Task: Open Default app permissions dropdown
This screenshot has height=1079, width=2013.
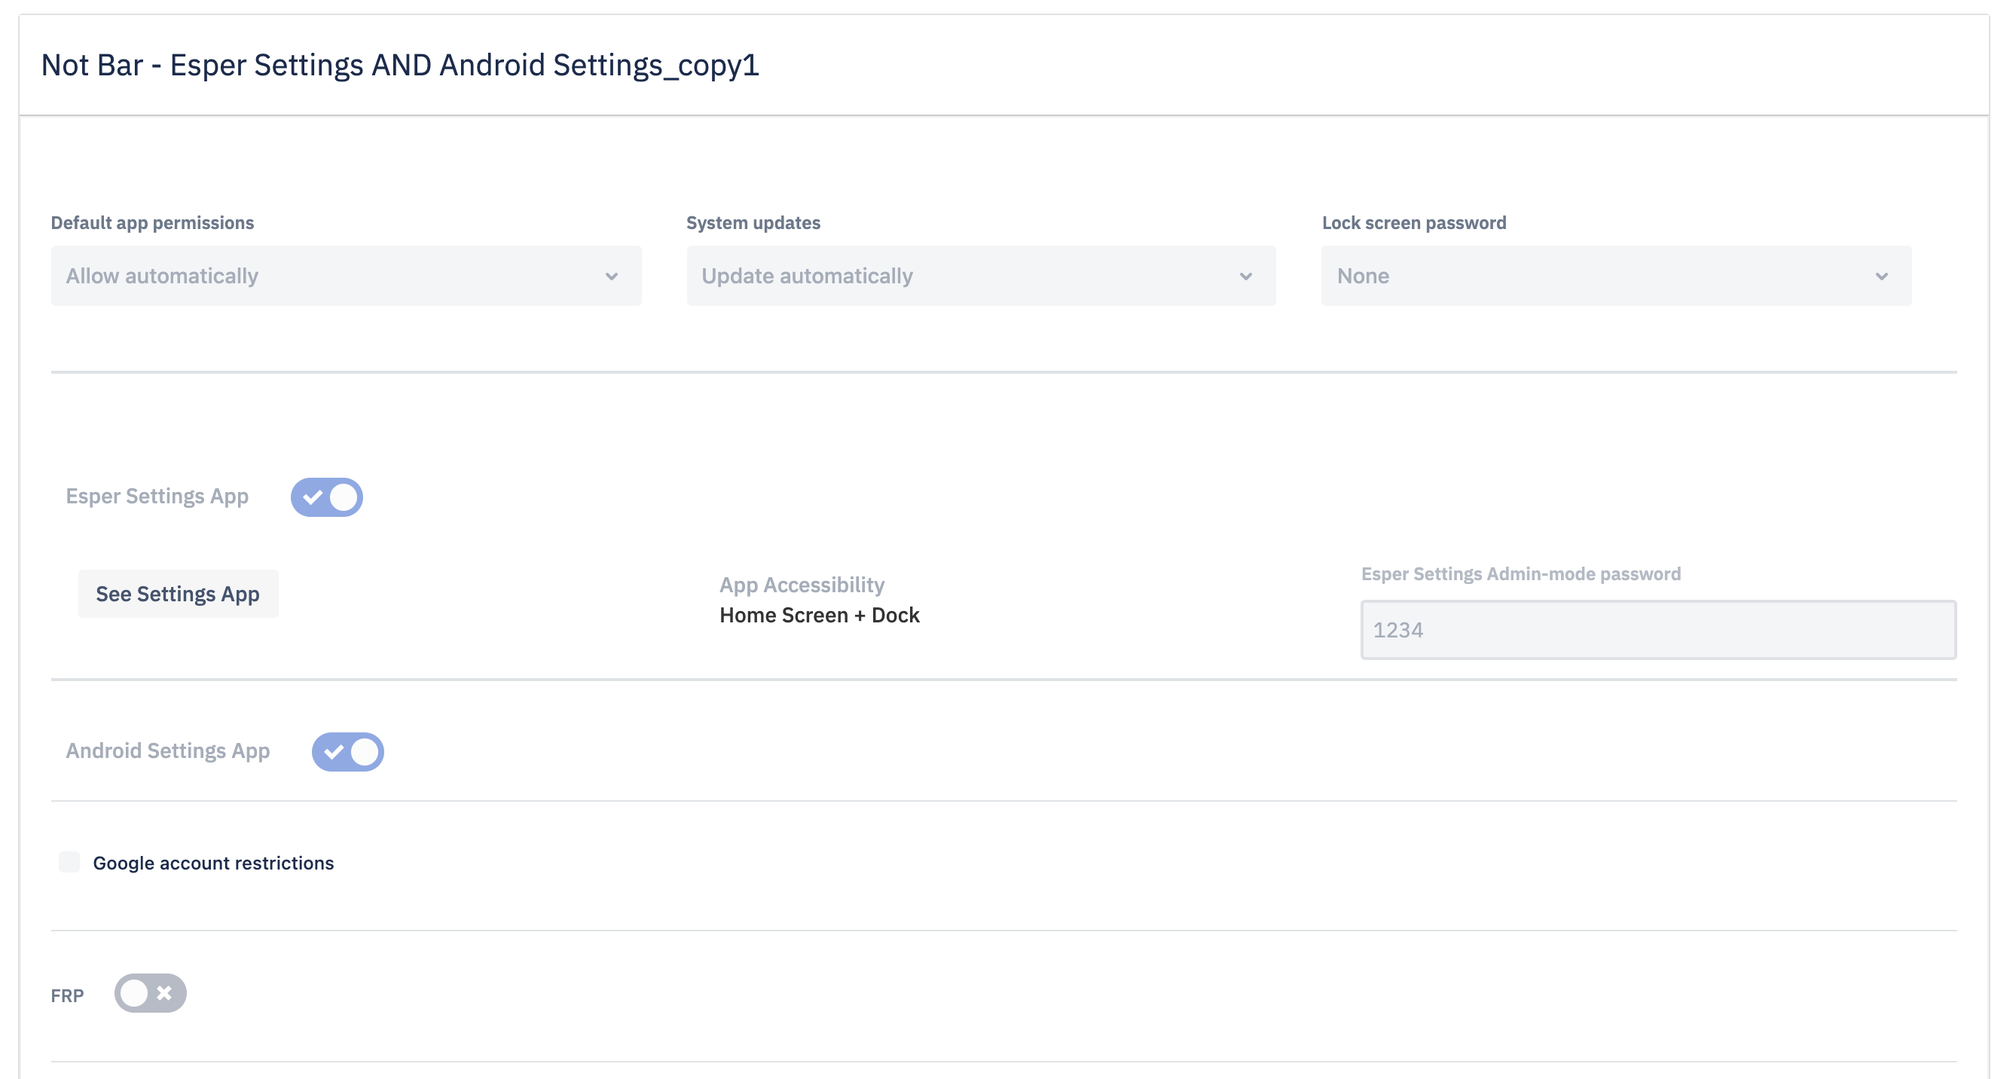Action: coord(347,276)
